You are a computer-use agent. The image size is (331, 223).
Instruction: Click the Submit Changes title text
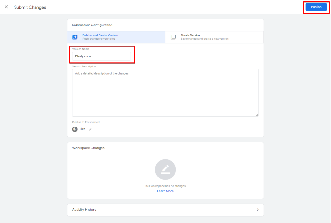tap(30, 7)
